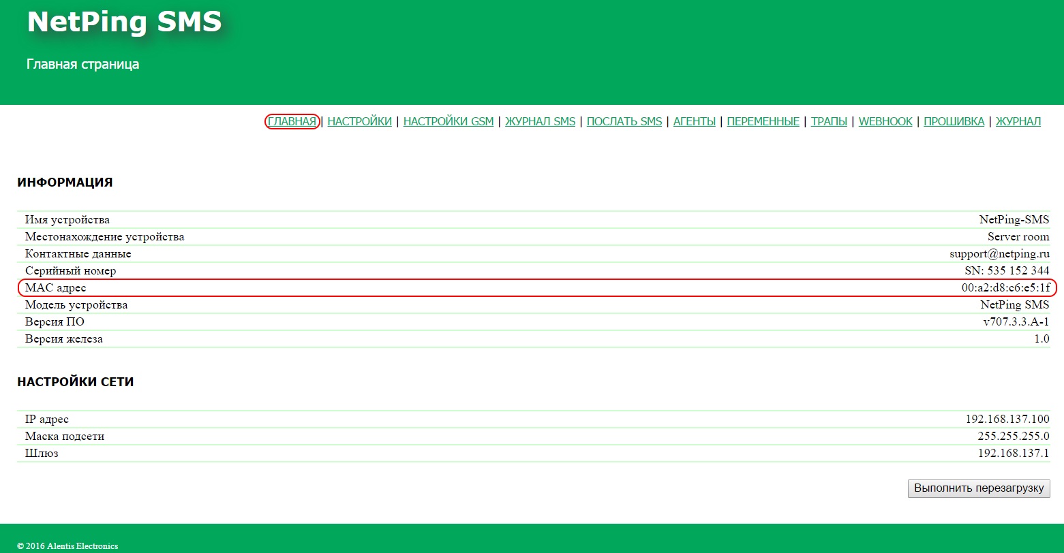Open the WEBHOOK page link
Image resolution: width=1064 pixels, height=553 pixels.
(885, 122)
